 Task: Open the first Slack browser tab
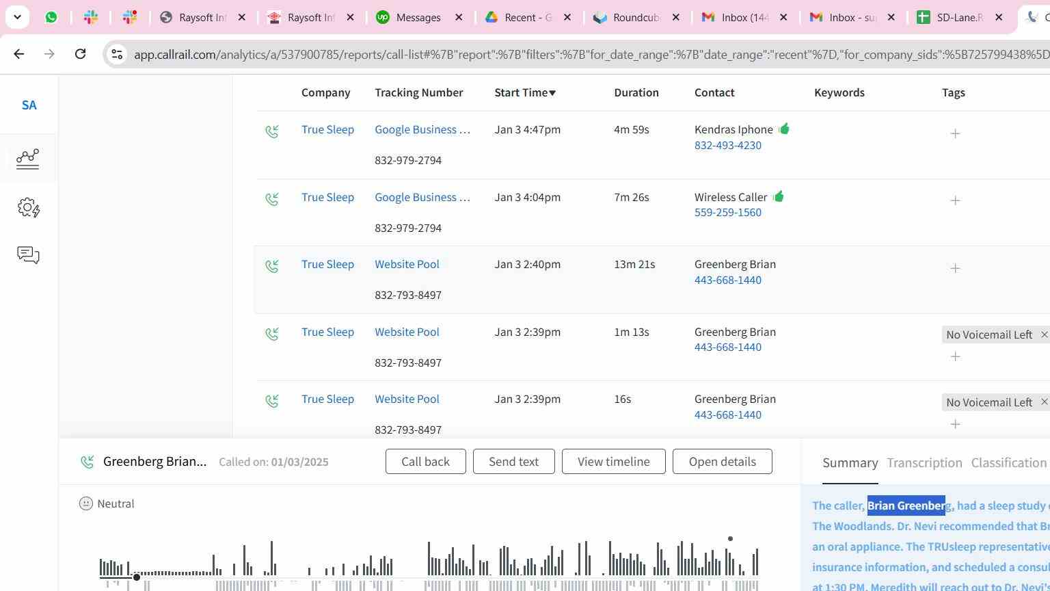pyautogui.click(x=90, y=17)
